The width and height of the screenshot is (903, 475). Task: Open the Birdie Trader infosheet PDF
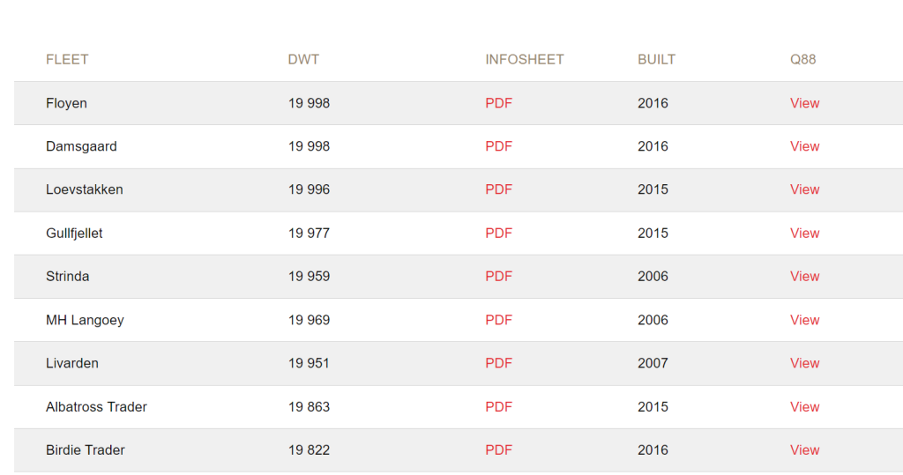click(x=498, y=450)
